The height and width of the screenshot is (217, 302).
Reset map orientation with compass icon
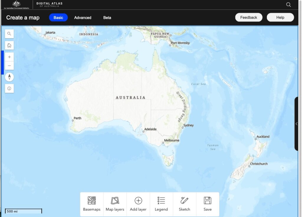coord(9,77)
